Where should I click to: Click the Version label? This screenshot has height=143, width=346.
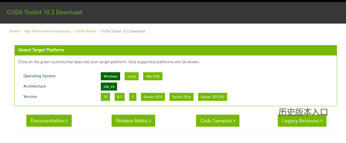(30, 97)
